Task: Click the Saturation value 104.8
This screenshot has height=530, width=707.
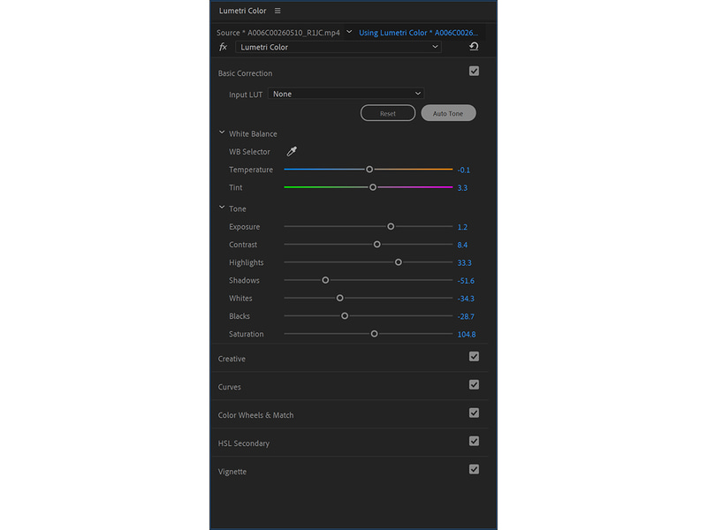Action: [467, 335]
